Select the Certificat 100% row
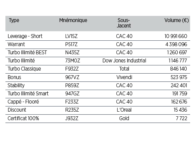 click(98, 119)
